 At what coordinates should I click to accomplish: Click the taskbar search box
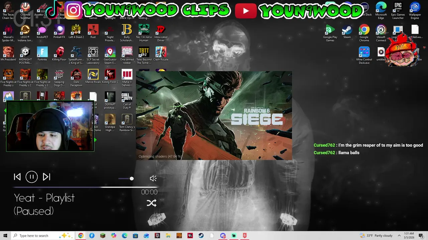[x=42, y=236]
